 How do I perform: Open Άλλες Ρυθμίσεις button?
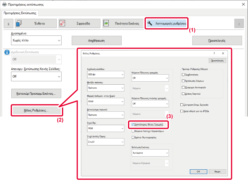point(37,110)
